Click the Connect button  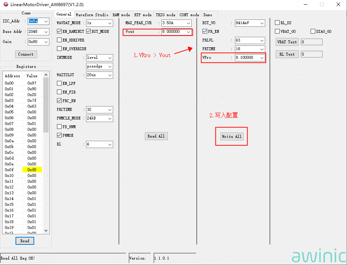click(26, 54)
